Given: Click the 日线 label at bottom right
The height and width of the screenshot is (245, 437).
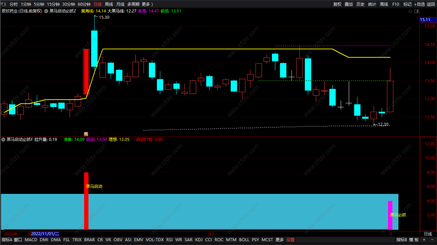Looking at the screenshot, I should pos(428,234).
